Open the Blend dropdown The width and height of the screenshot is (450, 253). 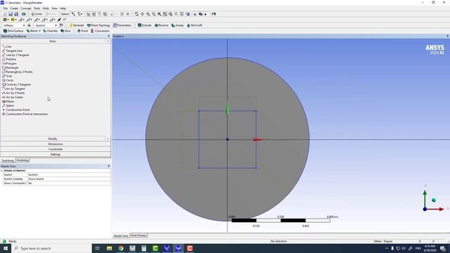coord(40,31)
